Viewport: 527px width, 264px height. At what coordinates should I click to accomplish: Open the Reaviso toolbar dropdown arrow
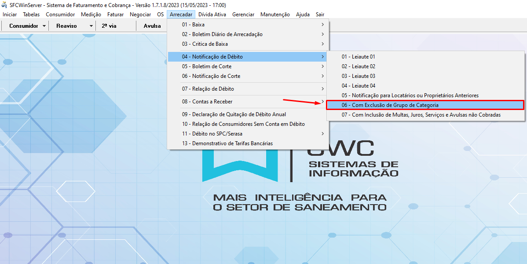coord(91,26)
